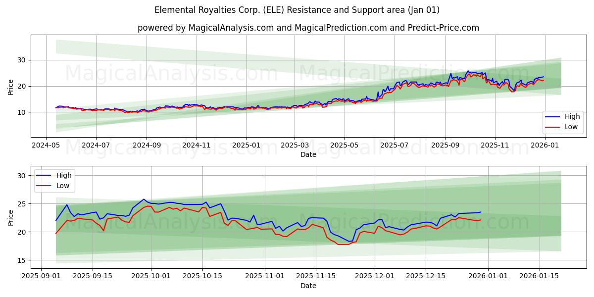The image size is (594, 297).
Task: Click the '2025-11-15' tick label
Action: coord(315,277)
